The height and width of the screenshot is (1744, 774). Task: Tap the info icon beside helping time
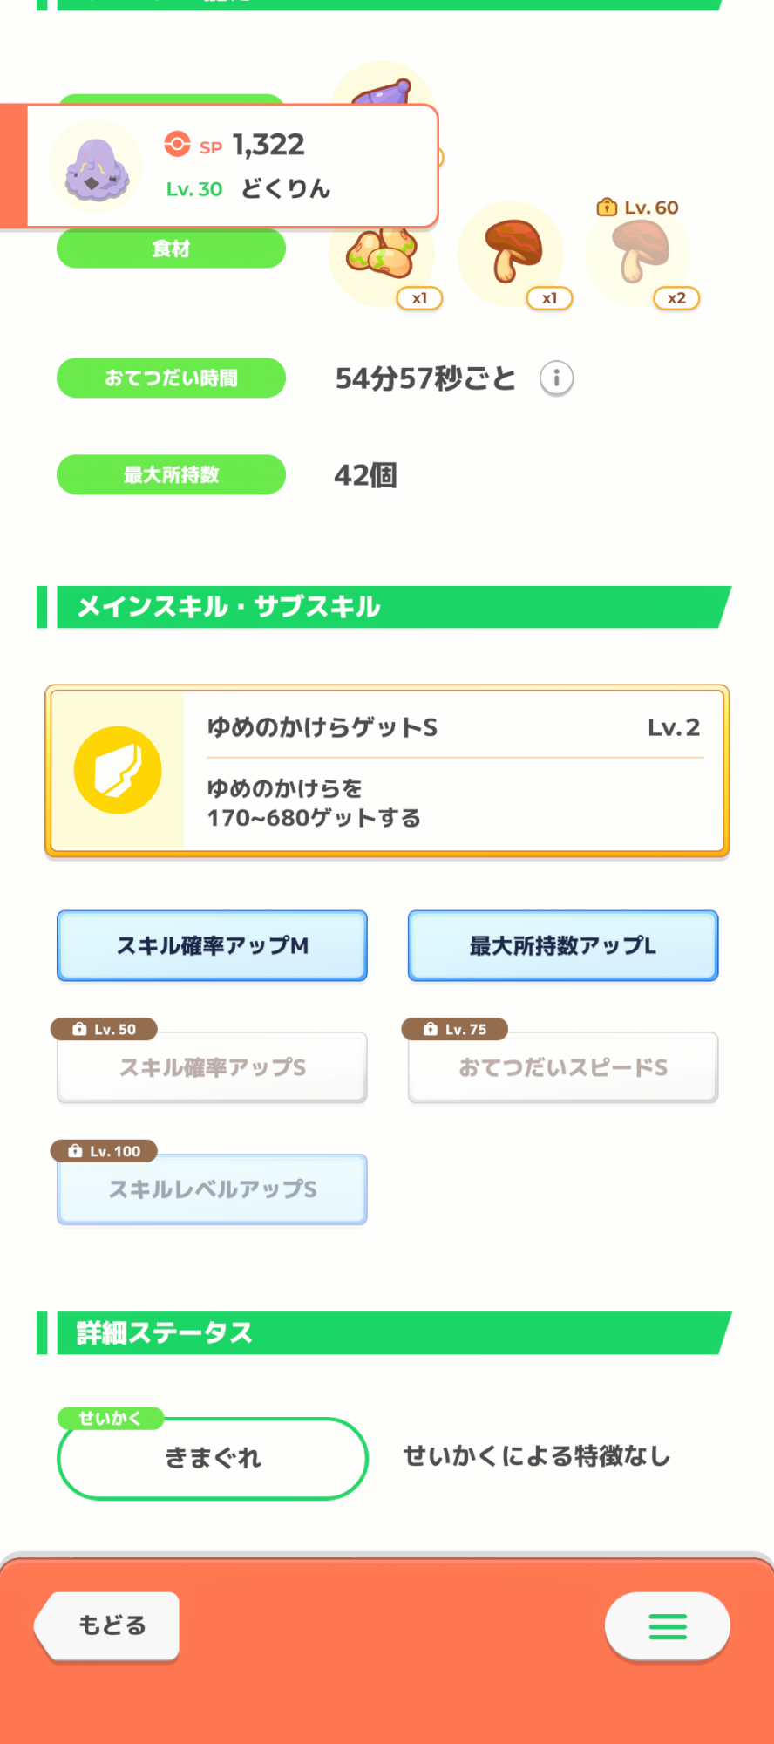tap(556, 378)
